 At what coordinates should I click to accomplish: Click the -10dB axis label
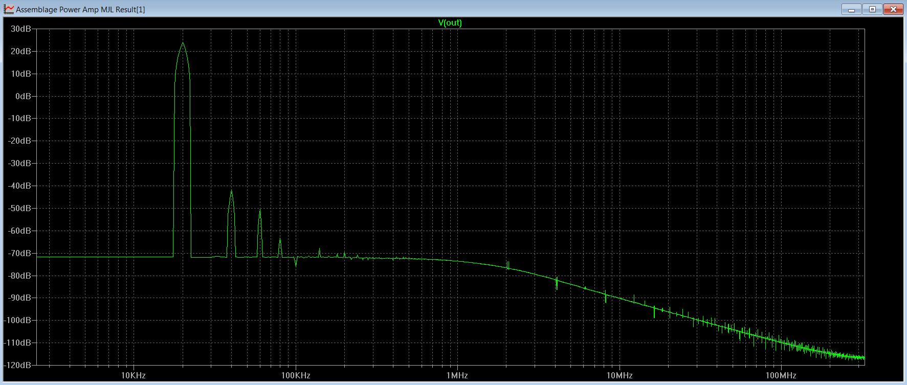point(19,119)
